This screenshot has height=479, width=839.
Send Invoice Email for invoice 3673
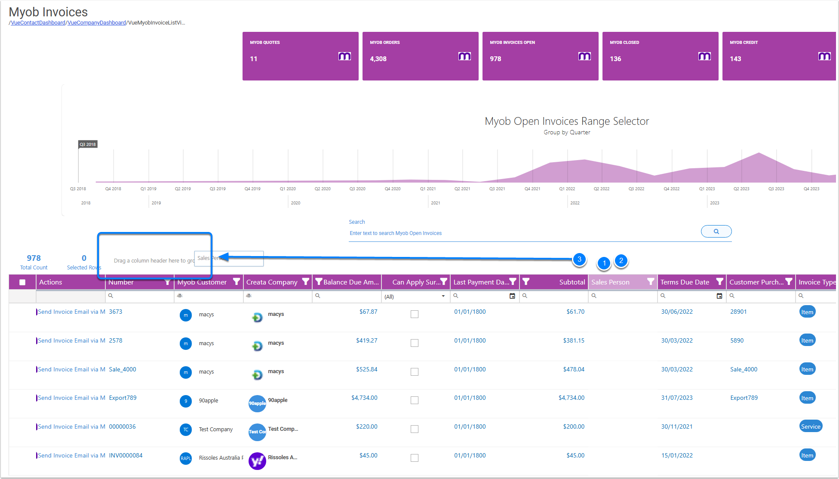tap(71, 312)
